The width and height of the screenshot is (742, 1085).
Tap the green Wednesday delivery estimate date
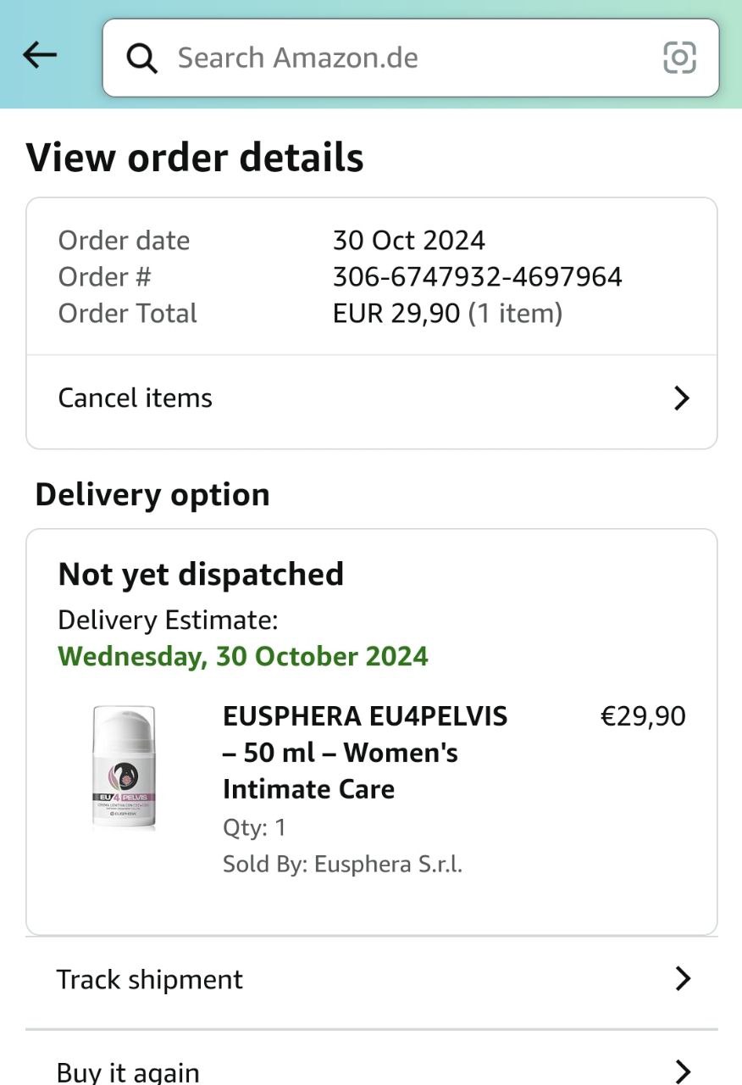click(x=243, y=657)
